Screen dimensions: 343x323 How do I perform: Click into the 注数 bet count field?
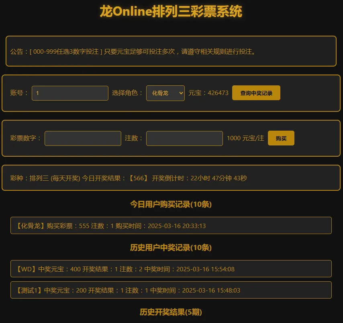coord(184,138)
